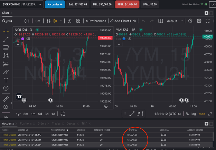Screen dimensions: 216x150
Task: Open the horizontal lines tool group
Action: pos(6,47)
